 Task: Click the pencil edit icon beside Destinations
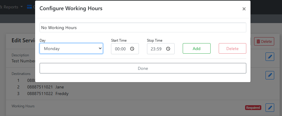click(x=270, y=75)
